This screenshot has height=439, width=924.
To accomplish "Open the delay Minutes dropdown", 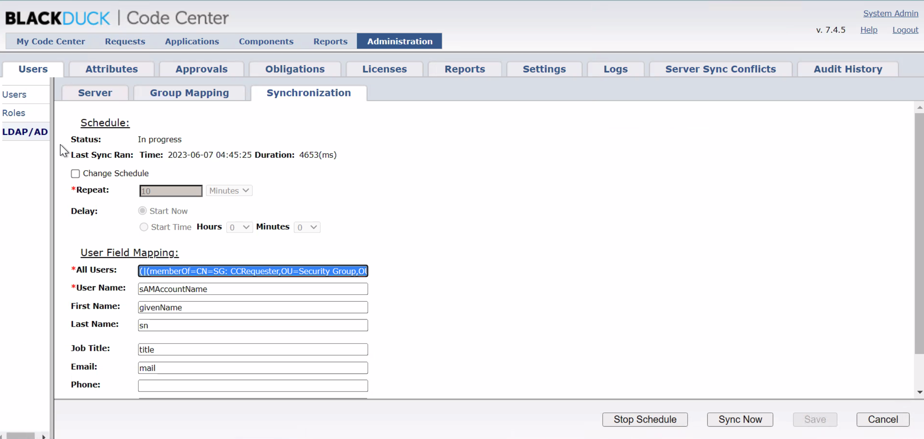I will coord(307,227).
